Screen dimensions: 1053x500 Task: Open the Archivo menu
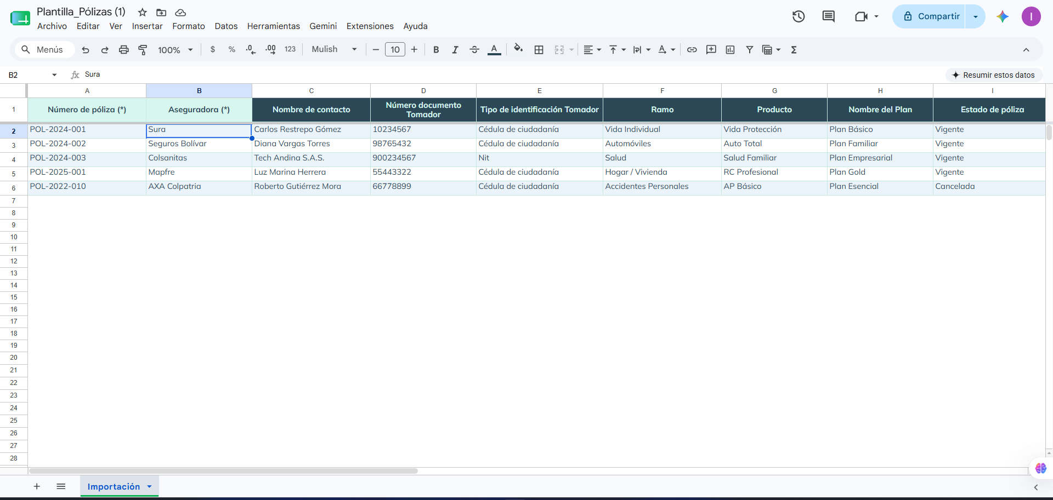pyautogui.click(x=52, y=26)
